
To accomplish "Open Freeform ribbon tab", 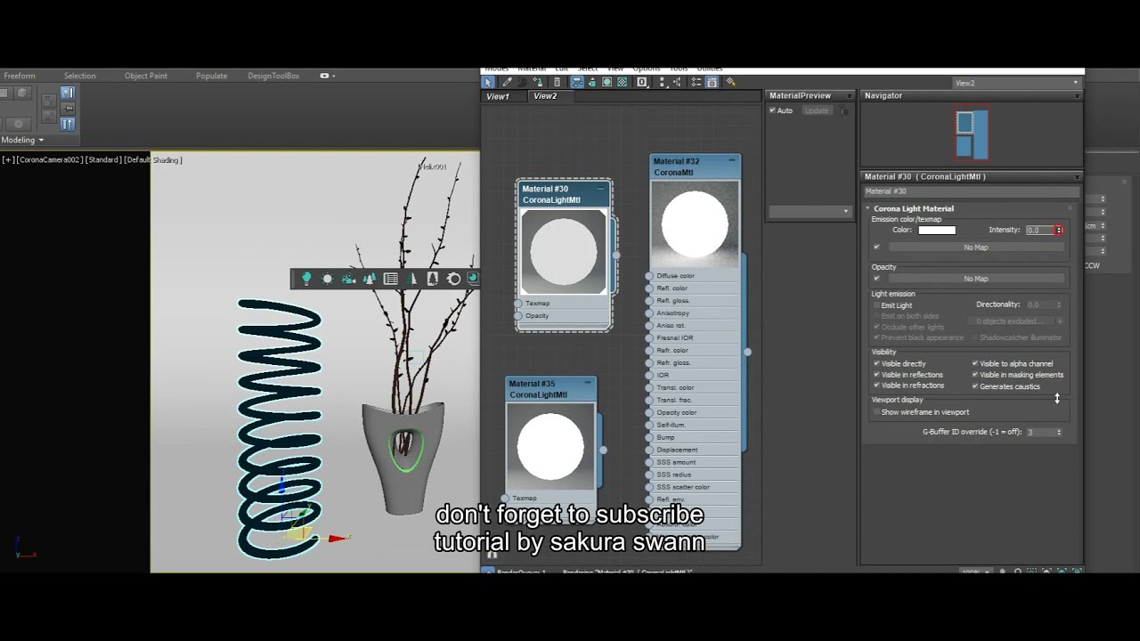I will tap(19, 76).
